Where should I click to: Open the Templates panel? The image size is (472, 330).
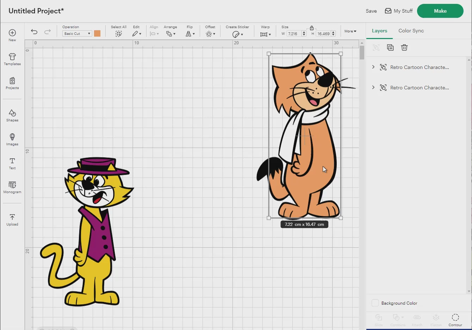(x=12, y=59)
